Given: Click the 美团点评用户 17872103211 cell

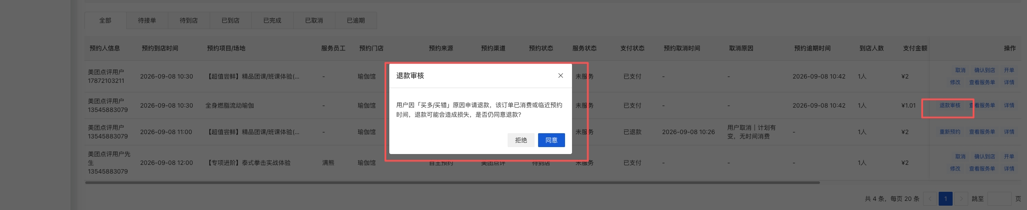Looking at the screenshot, I should point(106,76).
